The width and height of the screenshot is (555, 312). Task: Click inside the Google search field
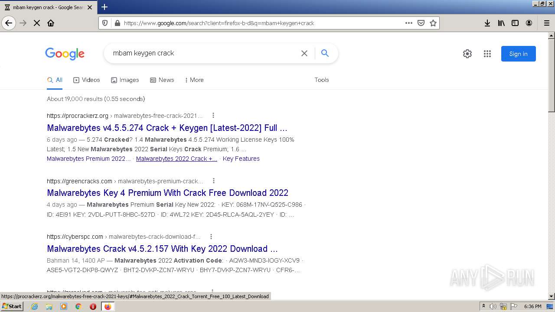[x=204, y=53]
